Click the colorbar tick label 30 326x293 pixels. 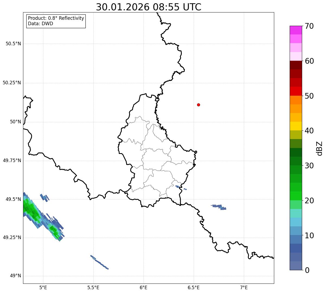point(309,166)
